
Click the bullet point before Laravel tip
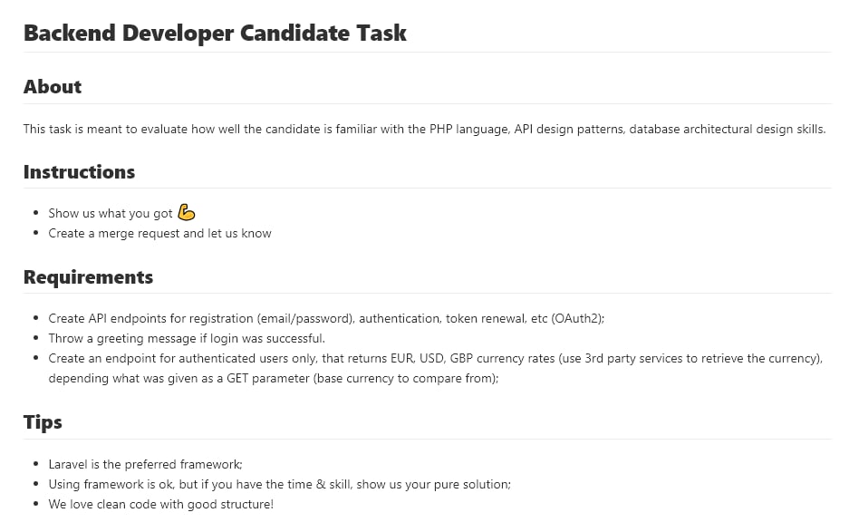[x=35, y=464]
